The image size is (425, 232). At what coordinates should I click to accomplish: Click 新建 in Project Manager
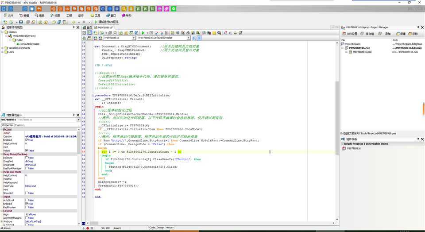[x=401, y=34]
